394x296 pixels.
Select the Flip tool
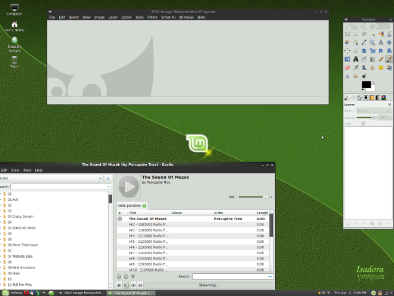coord(347,59)
